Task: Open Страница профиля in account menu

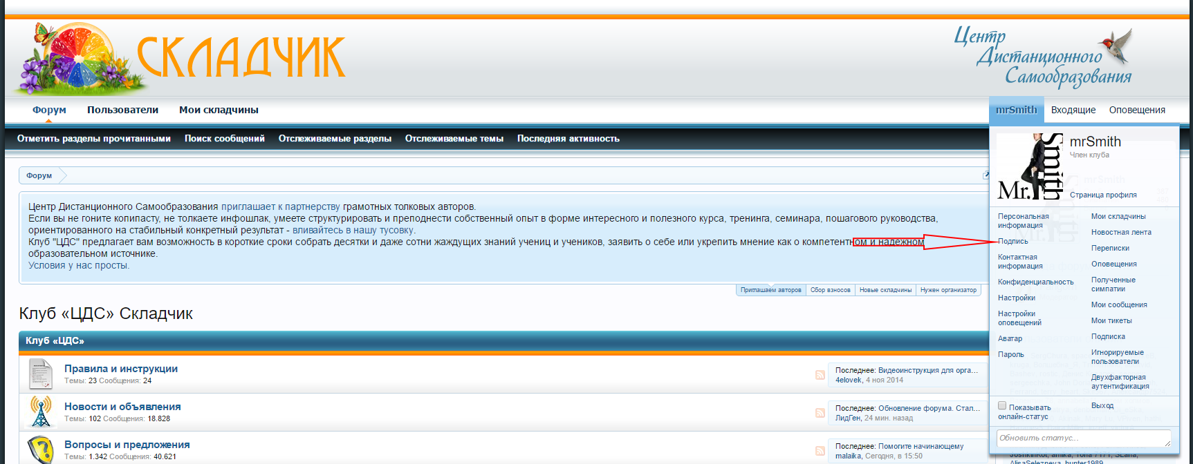Action: (x=1103, y=195)
